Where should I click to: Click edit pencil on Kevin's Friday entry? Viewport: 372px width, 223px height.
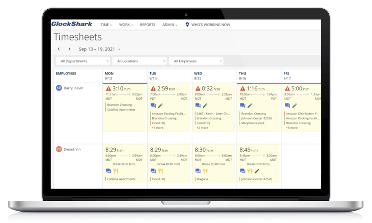point(295,106)
